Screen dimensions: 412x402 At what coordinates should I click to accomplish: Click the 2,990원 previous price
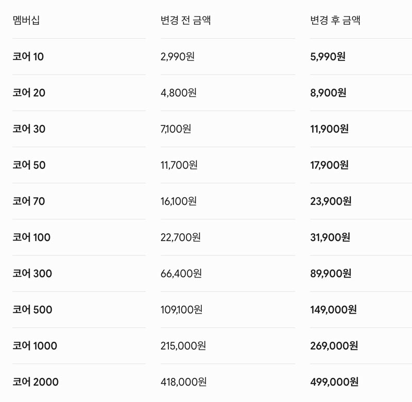(177, 57)
